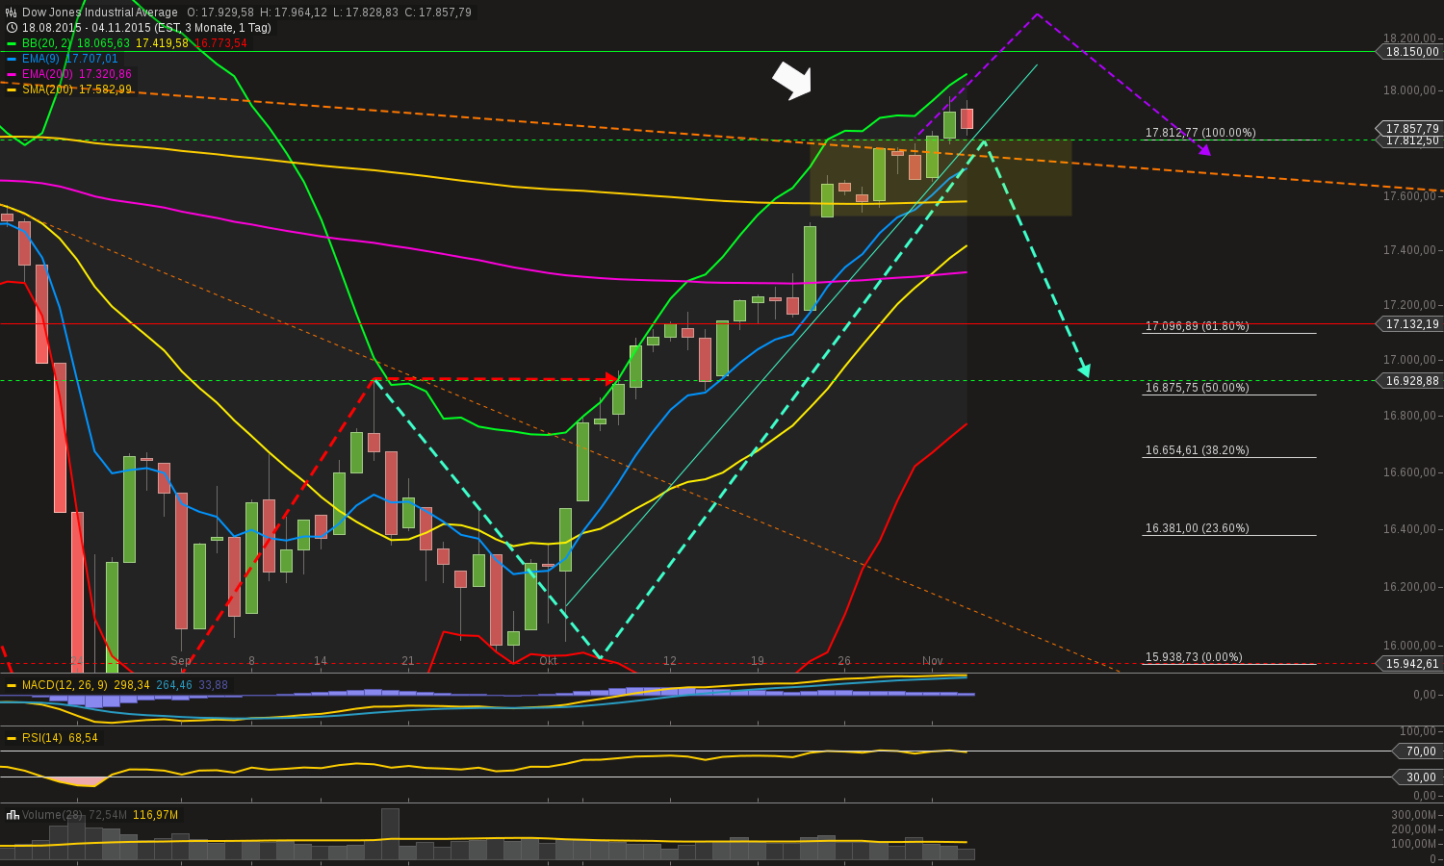Click the 16.600,00 tick on price axis
Screen dimensions: 1444x866
click(x=1409, y=472)
